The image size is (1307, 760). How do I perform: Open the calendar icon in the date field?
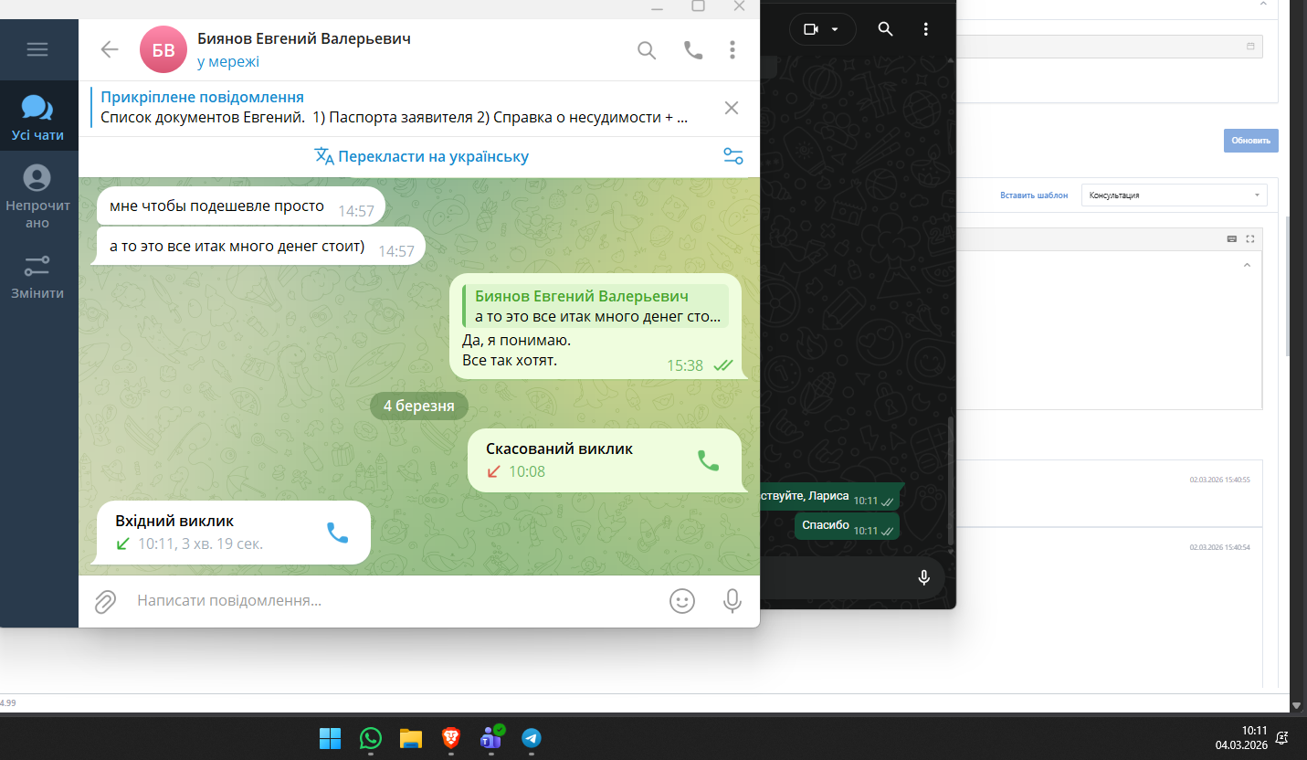click(x=1250, y=46)
